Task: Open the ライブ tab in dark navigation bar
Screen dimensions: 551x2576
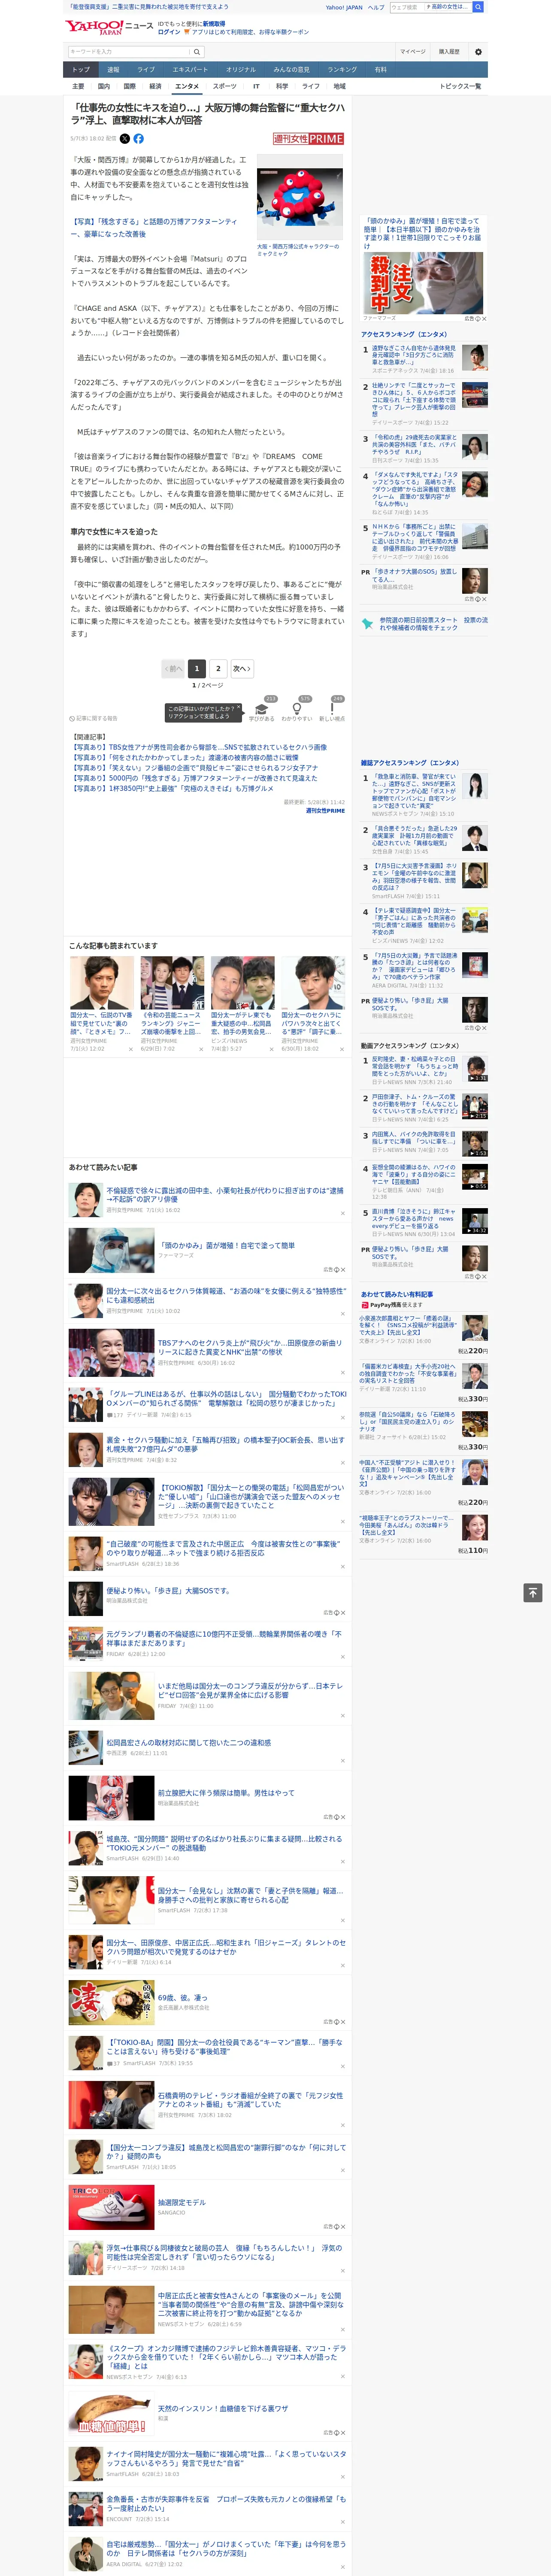Action: pyautogui.click(x=146, y=70)
